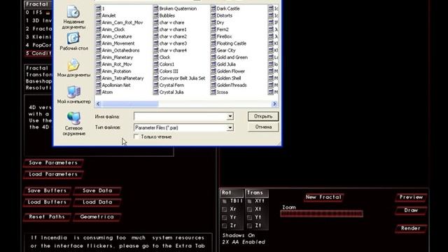Toggle the XYt translation checkbox
The image size is (448, 252).
(249, 201)
